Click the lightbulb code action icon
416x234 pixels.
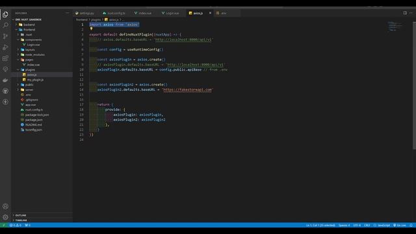tap(91, 29)
